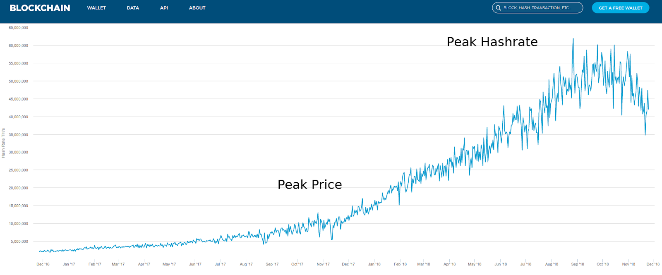Open the WALLET menu item
662x275 pixels.
point(96,8)
